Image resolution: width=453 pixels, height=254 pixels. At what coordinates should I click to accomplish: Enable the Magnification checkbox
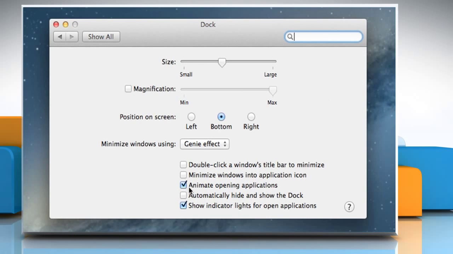pyautogui.click(x=128, y=89)
